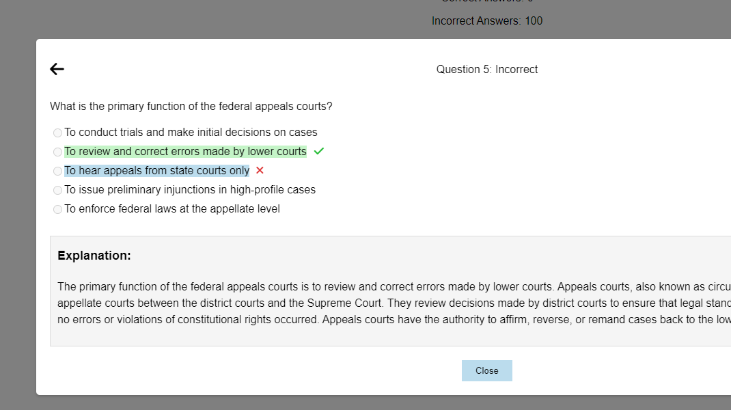The height and width of the screenshot is (410, 731).
Task: Click the blue highlighted selected answer text
Action: tap(156, 170)
